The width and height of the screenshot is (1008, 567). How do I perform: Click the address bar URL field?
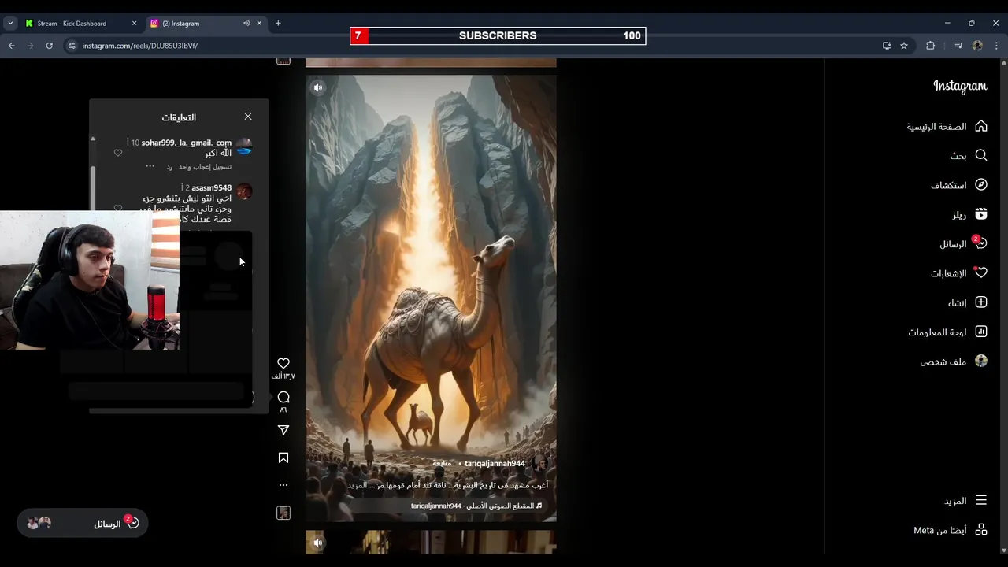coord(472,46)
